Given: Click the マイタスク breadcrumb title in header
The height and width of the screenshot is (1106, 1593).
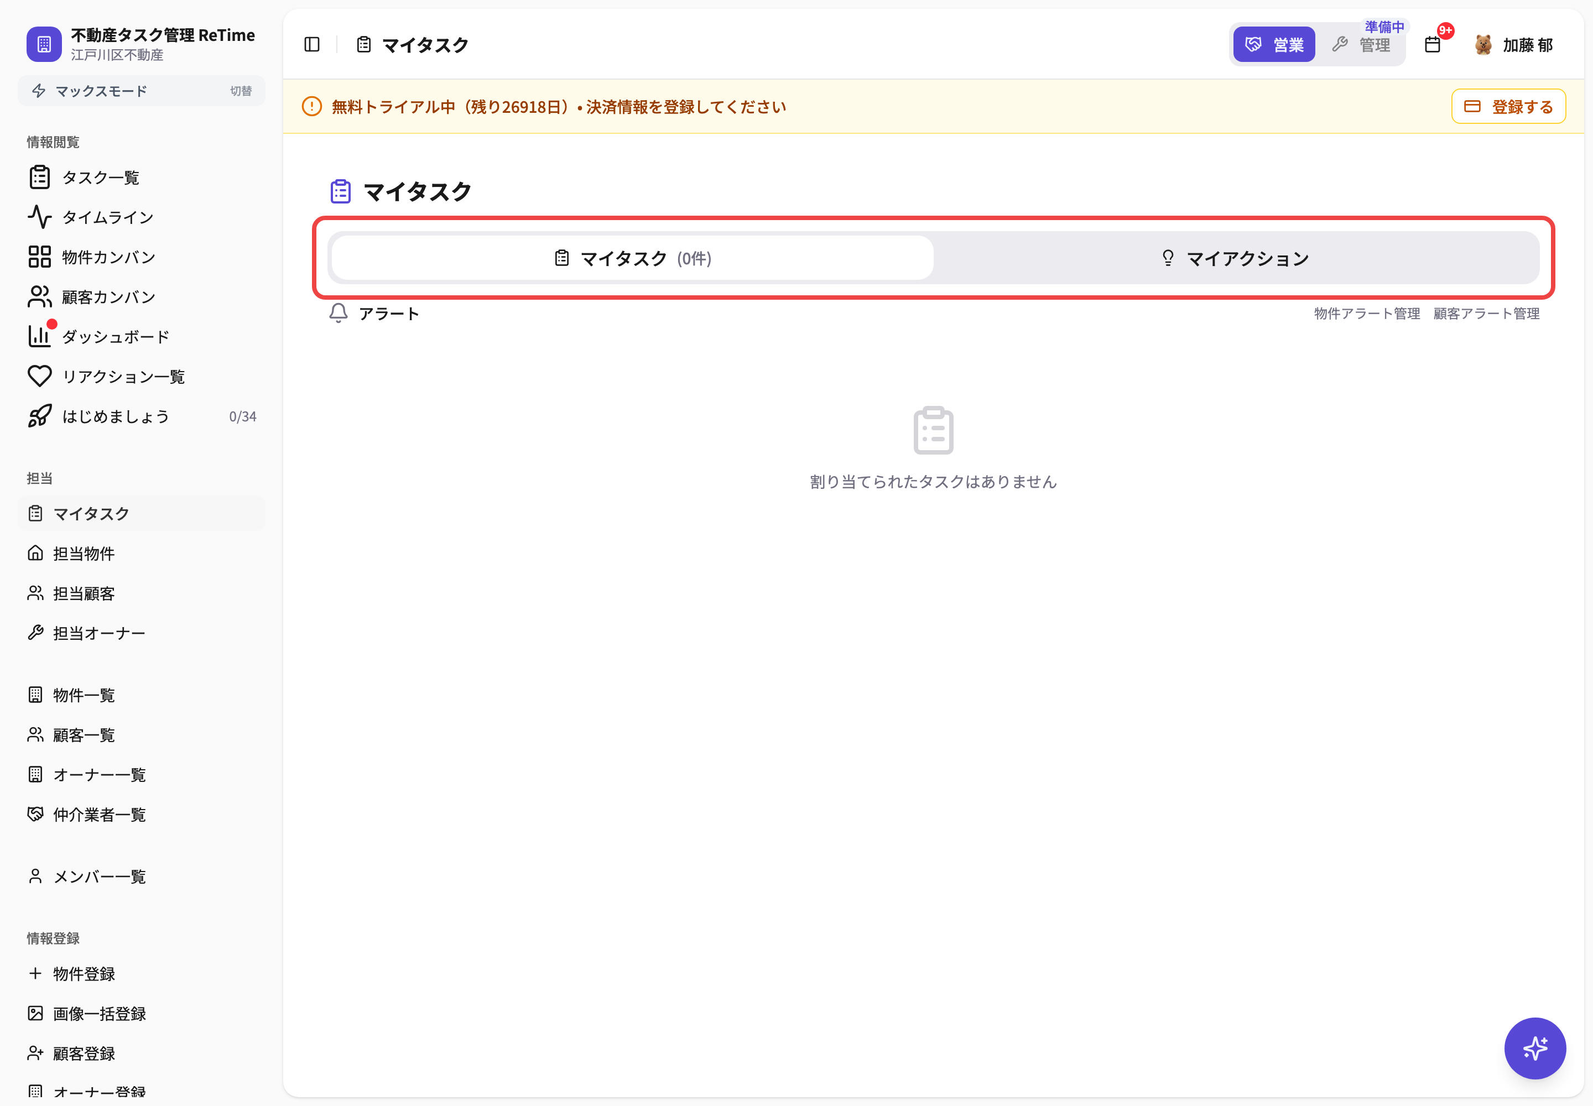Looking at the screenshot, I should pyautogui.click(x=425, y=45).
